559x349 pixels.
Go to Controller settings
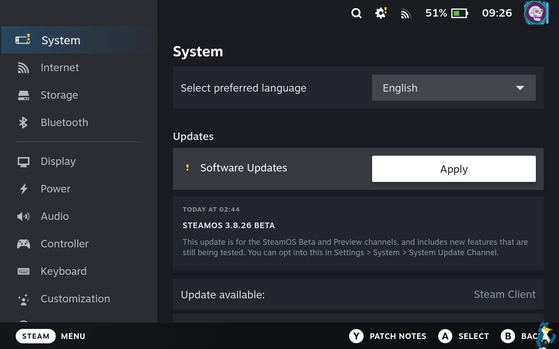point(79,244)
